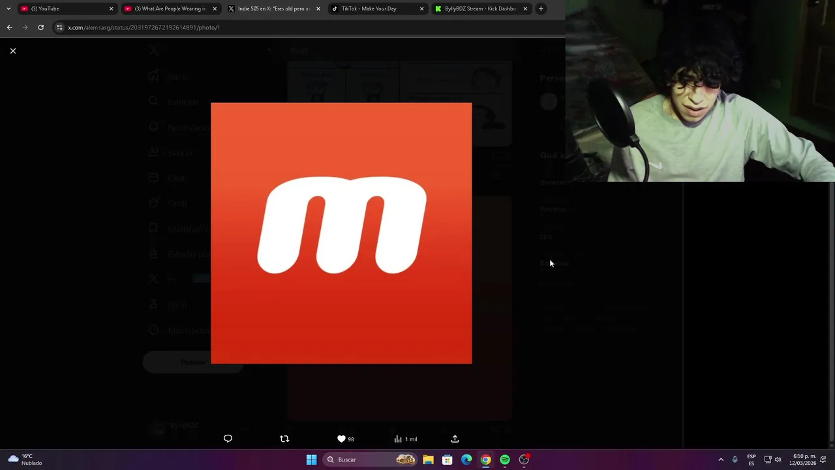Click the enlarged red M logo image
This screenshot has height=470, width=835.
pyautogui.click(x=341, y=233)
